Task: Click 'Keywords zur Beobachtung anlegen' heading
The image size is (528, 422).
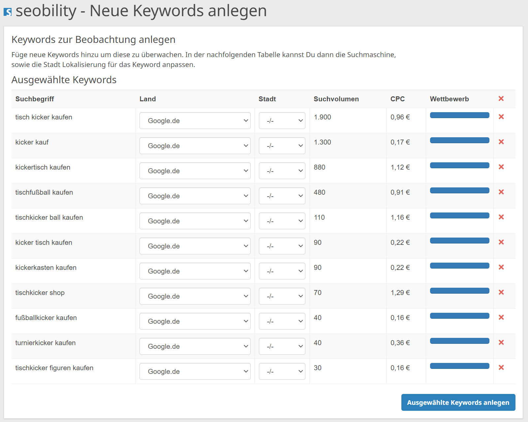Action: (x=93, y=40)
